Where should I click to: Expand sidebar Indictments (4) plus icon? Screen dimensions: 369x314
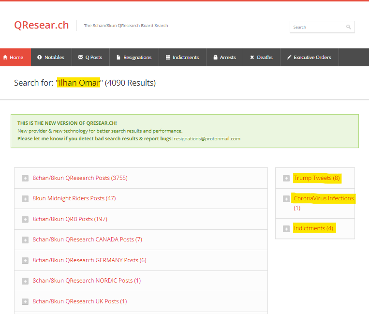click(286, 229)
